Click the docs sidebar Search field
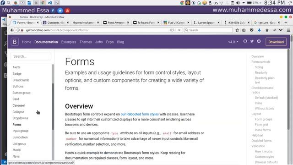This screenshot has height=165, width=293. click(31, 56)
